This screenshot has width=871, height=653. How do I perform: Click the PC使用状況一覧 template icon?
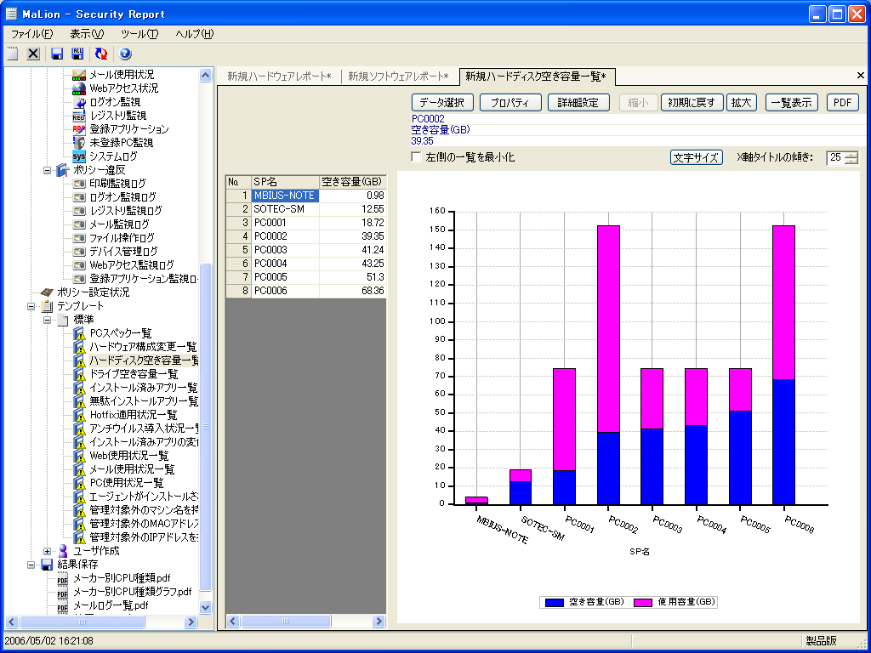pyautogui.click(x=79, y=483)
